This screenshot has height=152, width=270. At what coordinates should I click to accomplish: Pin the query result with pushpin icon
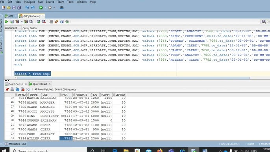7,89
